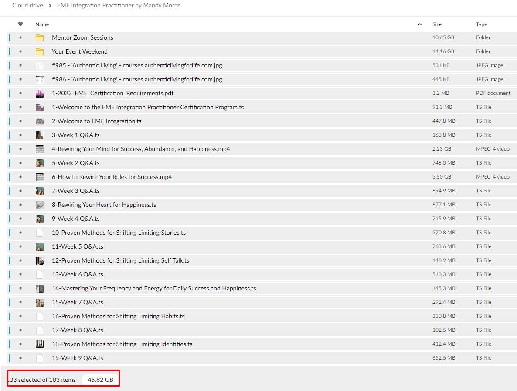Select the file icon for 3-Week 1 Q&A.ts

[x=40, y=135]
